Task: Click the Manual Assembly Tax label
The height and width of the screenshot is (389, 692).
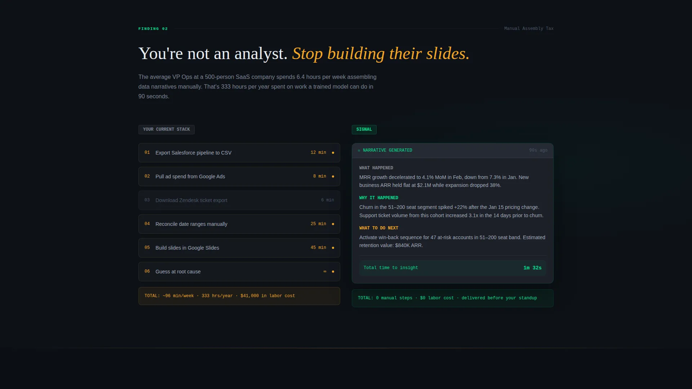Action: (529, 28)
